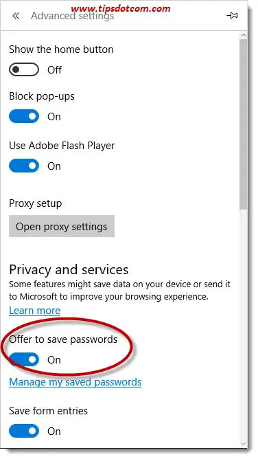Disable the Save form entries switch
The image size is (258, 459).
[24, 431]
